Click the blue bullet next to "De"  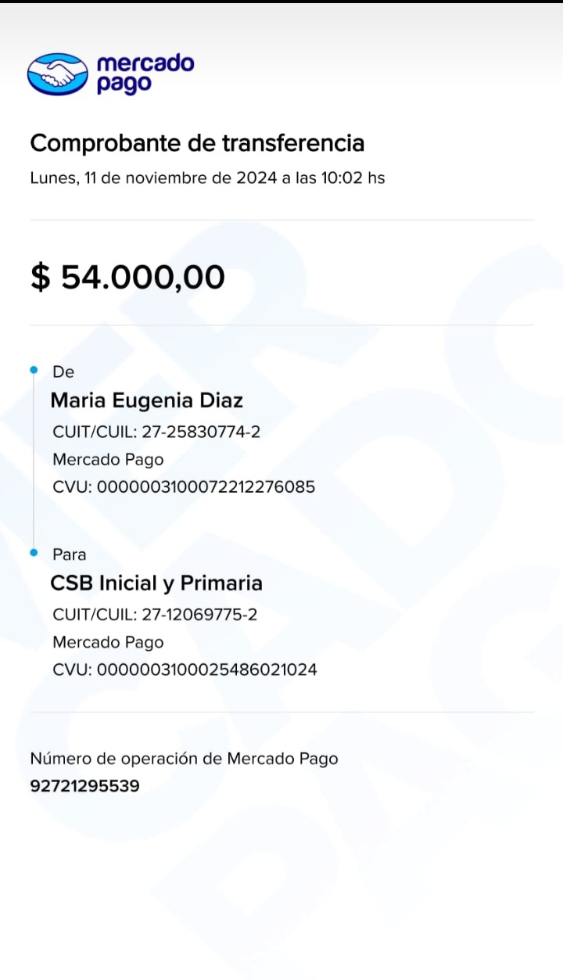tap(34, 370)
